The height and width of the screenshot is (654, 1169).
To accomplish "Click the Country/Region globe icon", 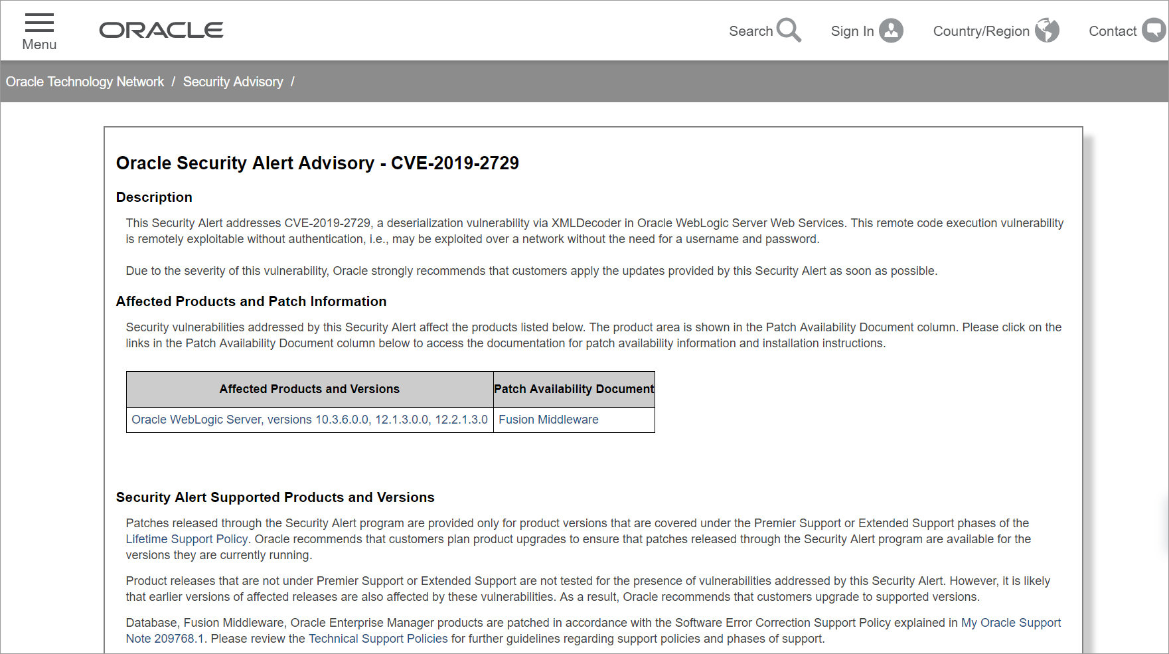I will click(x=1047, y=31).
